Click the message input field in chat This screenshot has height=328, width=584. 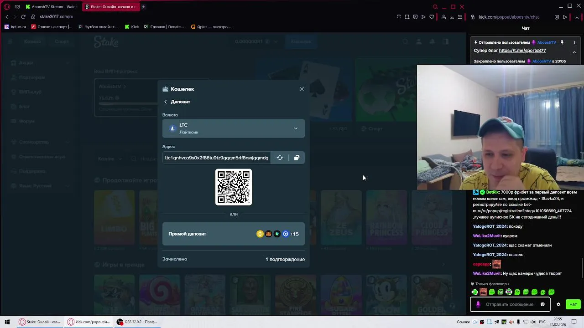click(510, 304)
